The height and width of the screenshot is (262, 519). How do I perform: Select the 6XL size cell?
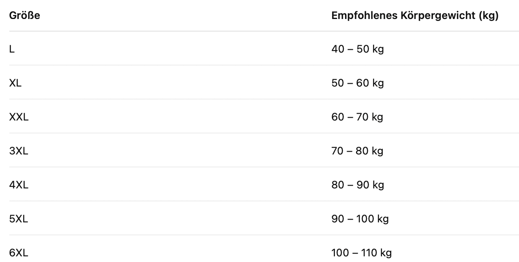click(x=19, y=253)
